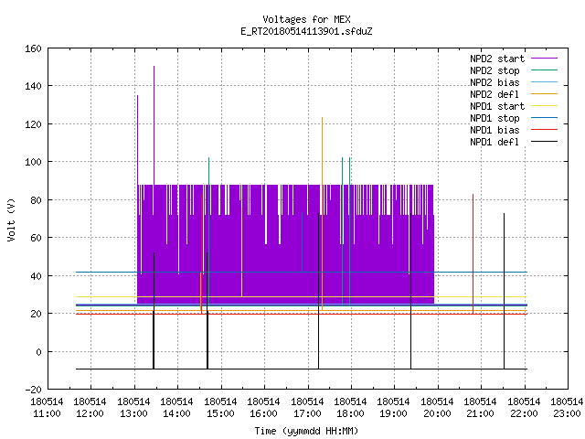Click the purple NPD2 start legend line
The width and height of the screenshot is (585, 439).
click(x=544, y=59)
